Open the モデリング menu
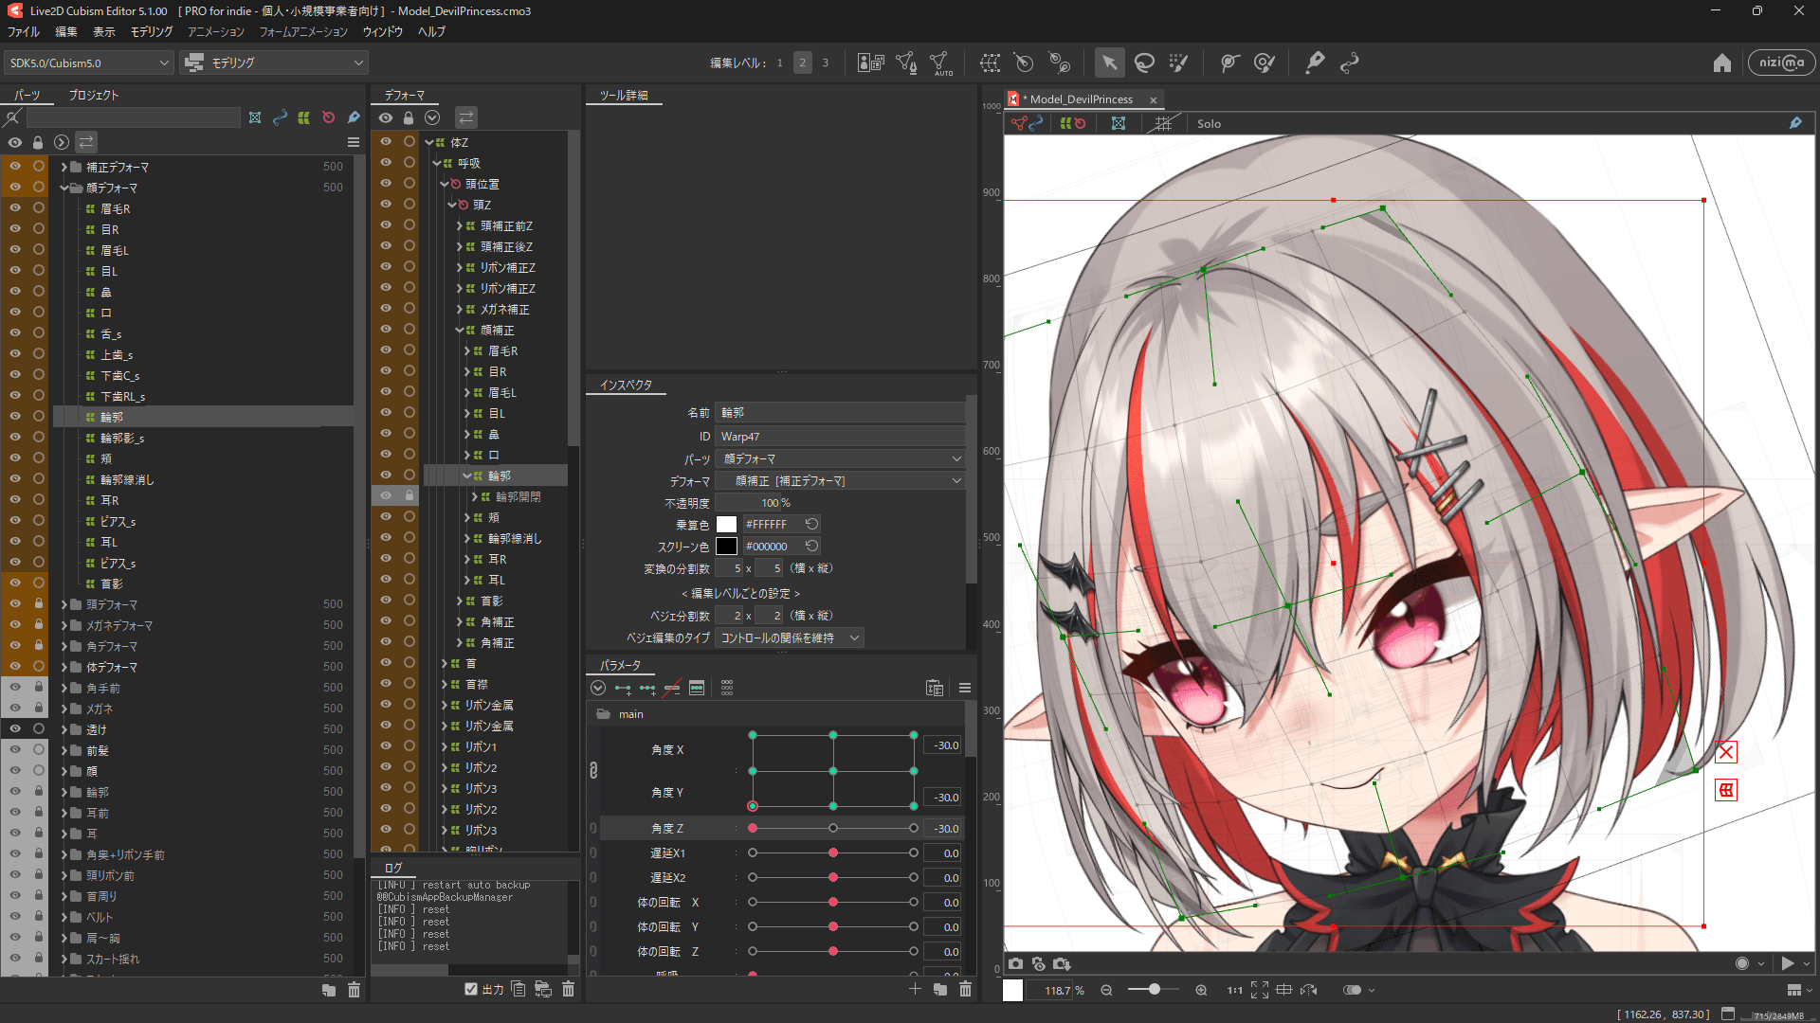 (x=152, y=31)
